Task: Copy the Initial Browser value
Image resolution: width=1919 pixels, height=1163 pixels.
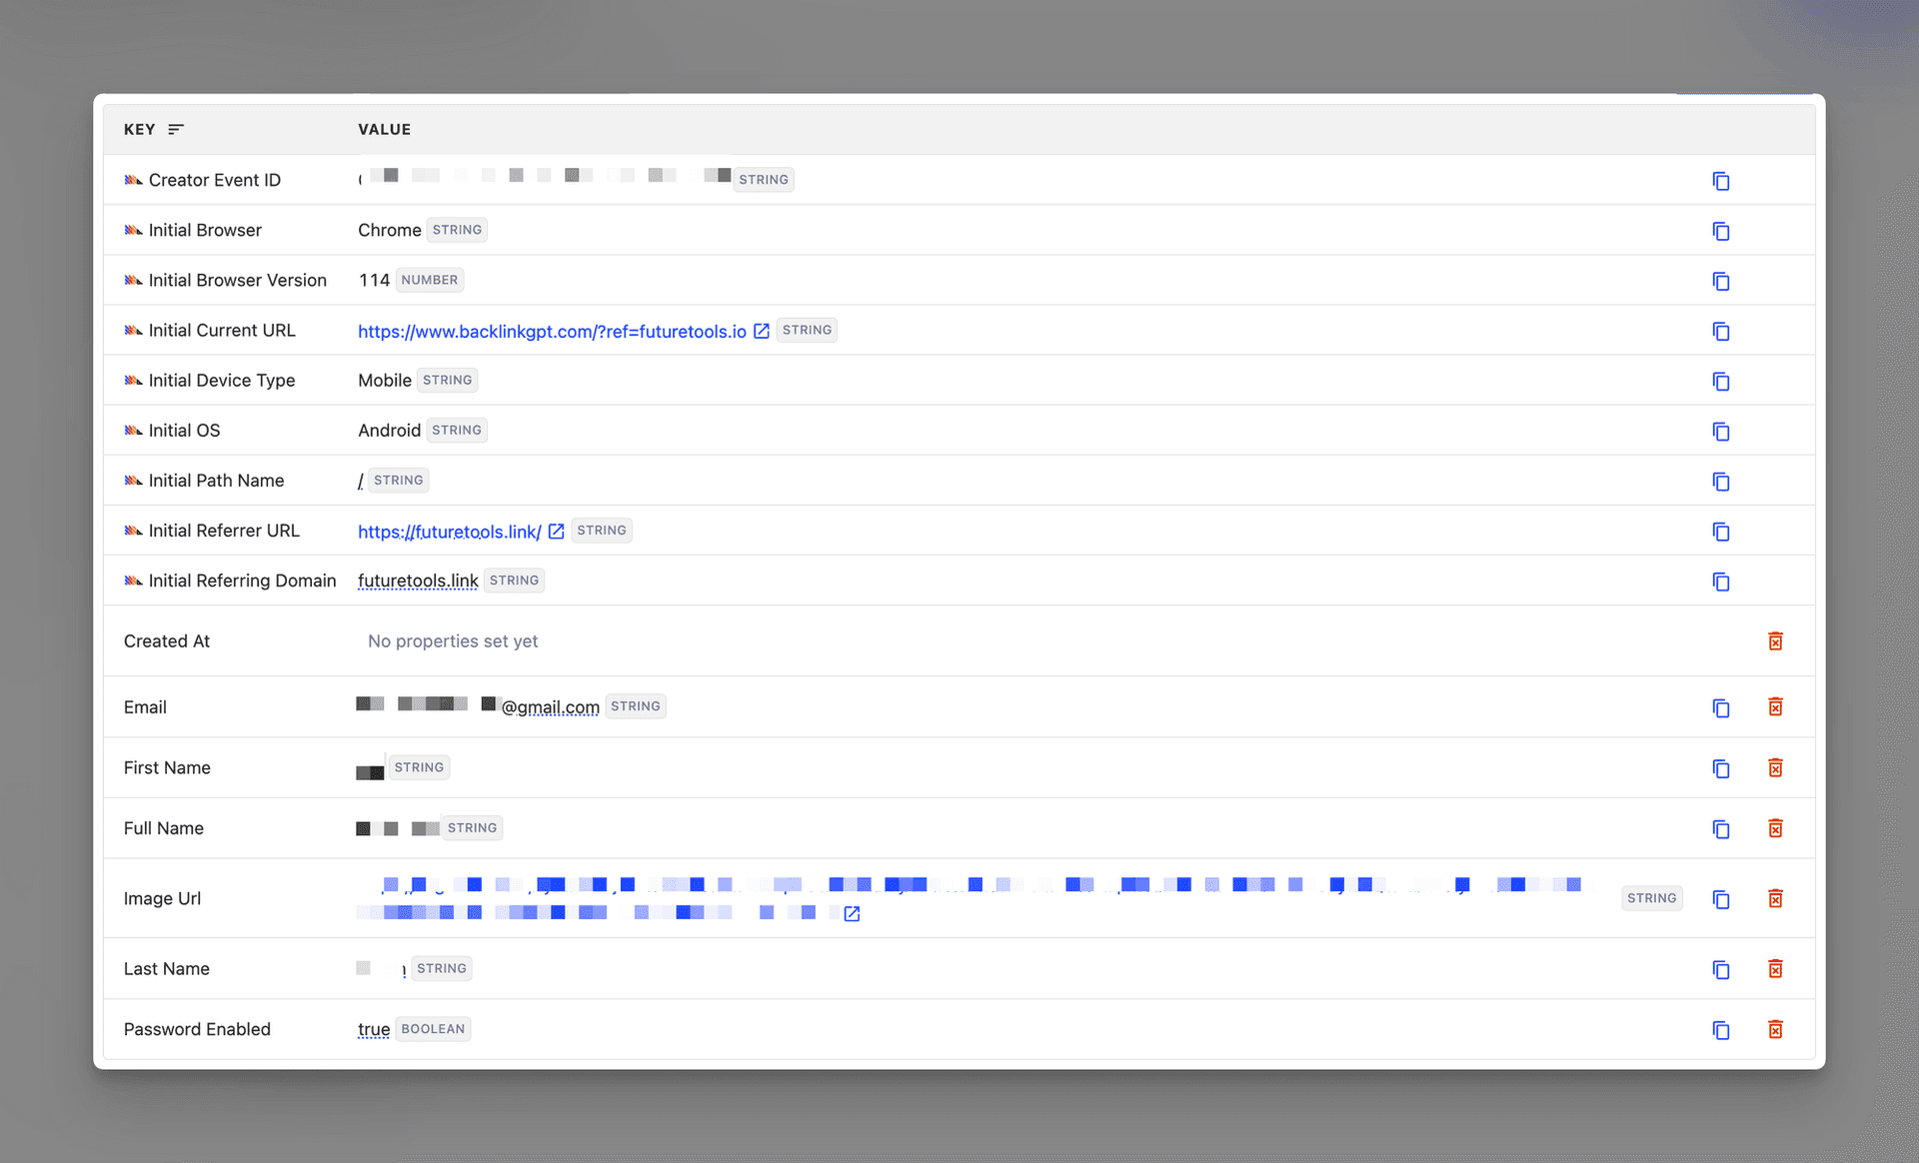Action: tap(1720, 231)
